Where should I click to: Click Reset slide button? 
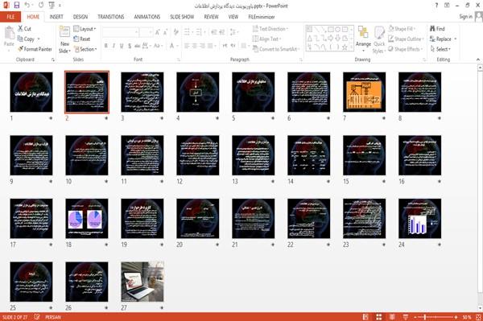82,39
